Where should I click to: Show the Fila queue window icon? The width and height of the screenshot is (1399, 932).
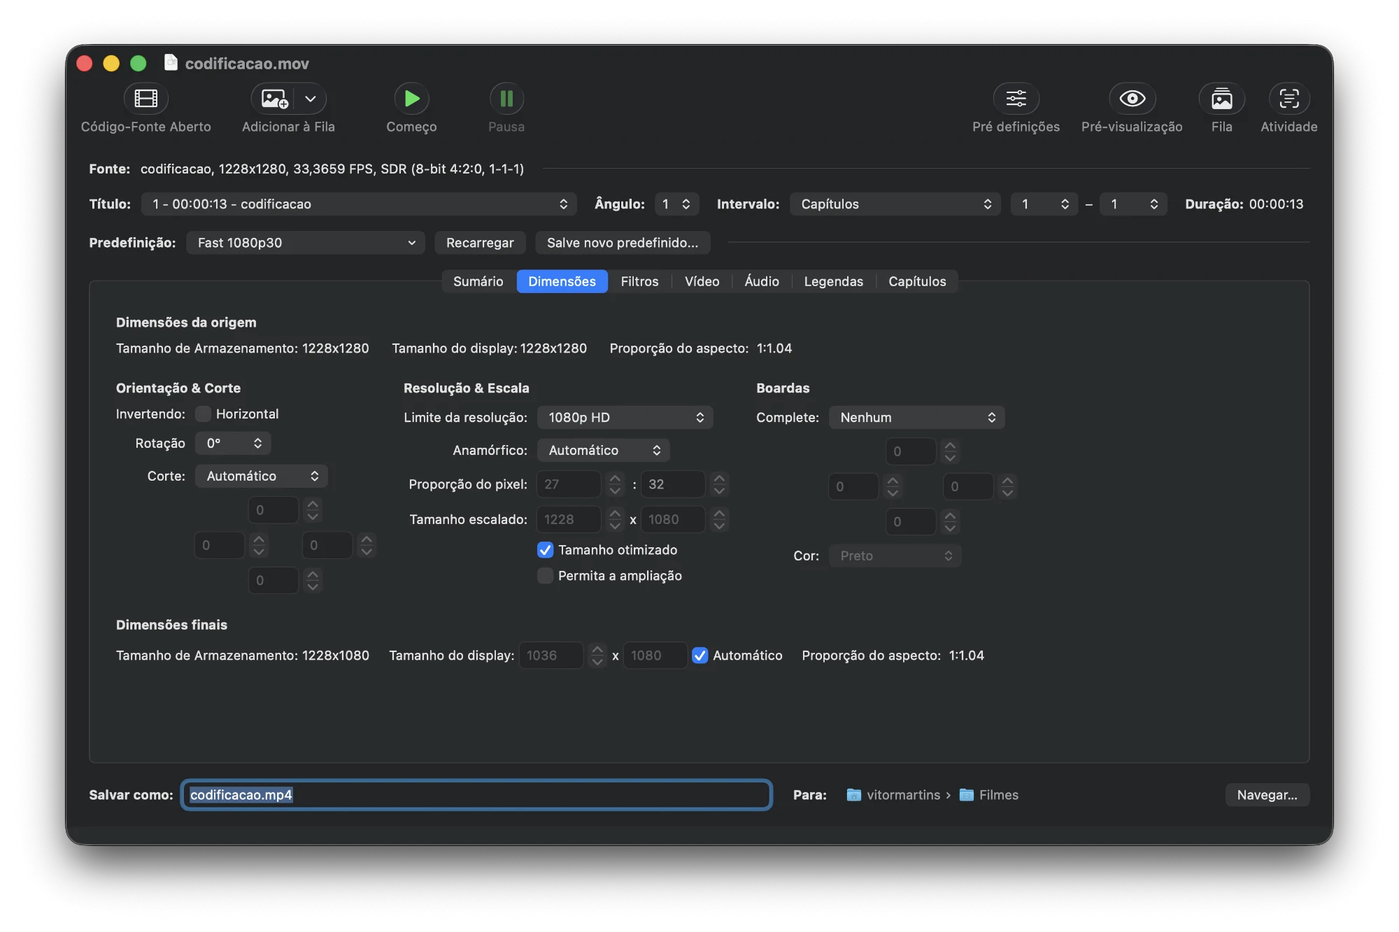click(1221, 99)
